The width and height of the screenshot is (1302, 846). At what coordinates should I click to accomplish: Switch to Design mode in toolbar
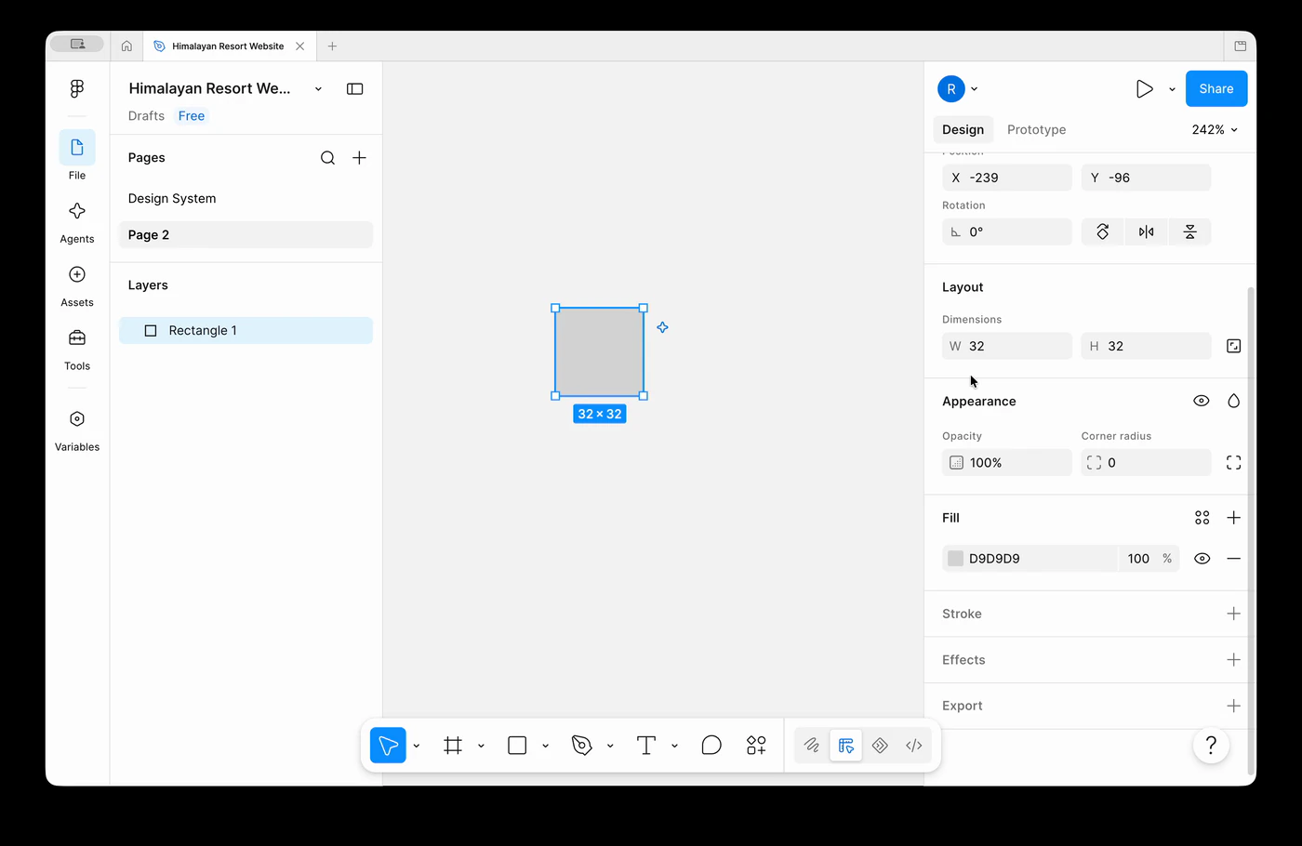click(845, 745)
